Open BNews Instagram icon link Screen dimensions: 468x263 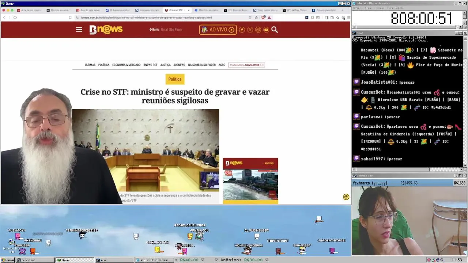point(258,30)
